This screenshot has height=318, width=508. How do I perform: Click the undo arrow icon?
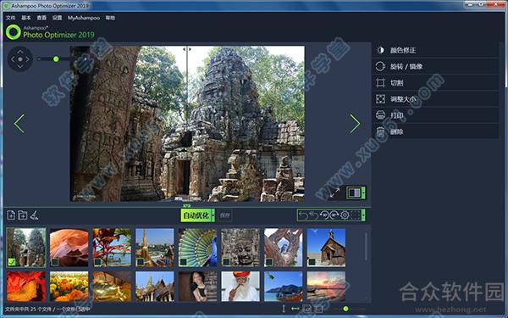(x=303, y=215)
